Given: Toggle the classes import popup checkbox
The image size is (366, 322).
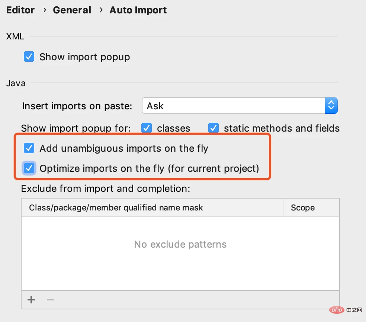Looking at the screenshot, I should [x=146, y=128].
